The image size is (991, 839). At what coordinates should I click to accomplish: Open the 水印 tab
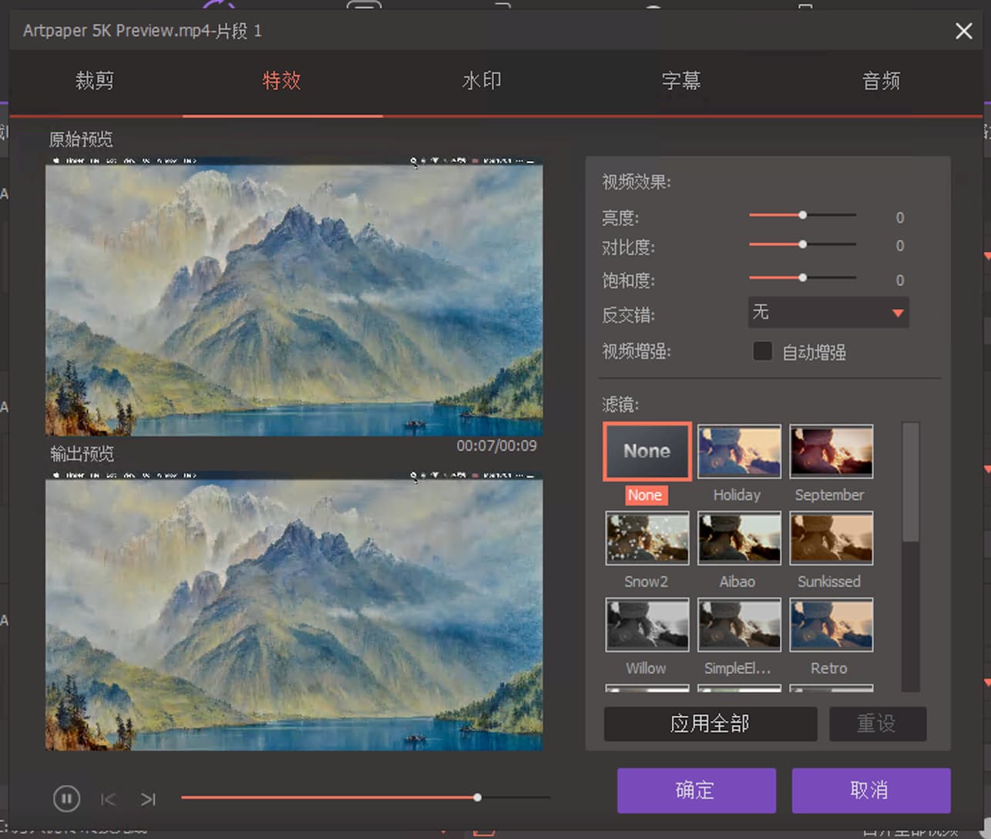click(482, 81)
